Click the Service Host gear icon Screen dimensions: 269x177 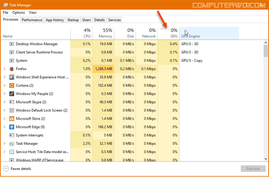point(11,152)
